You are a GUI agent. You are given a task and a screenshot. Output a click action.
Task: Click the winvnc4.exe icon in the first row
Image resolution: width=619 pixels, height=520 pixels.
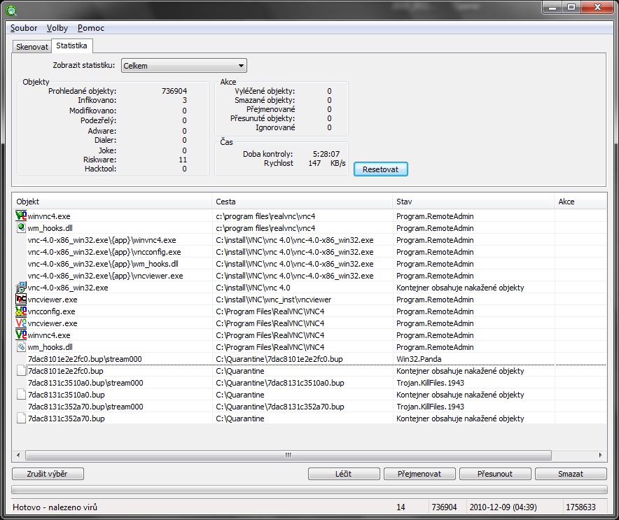tap(21, 216)
